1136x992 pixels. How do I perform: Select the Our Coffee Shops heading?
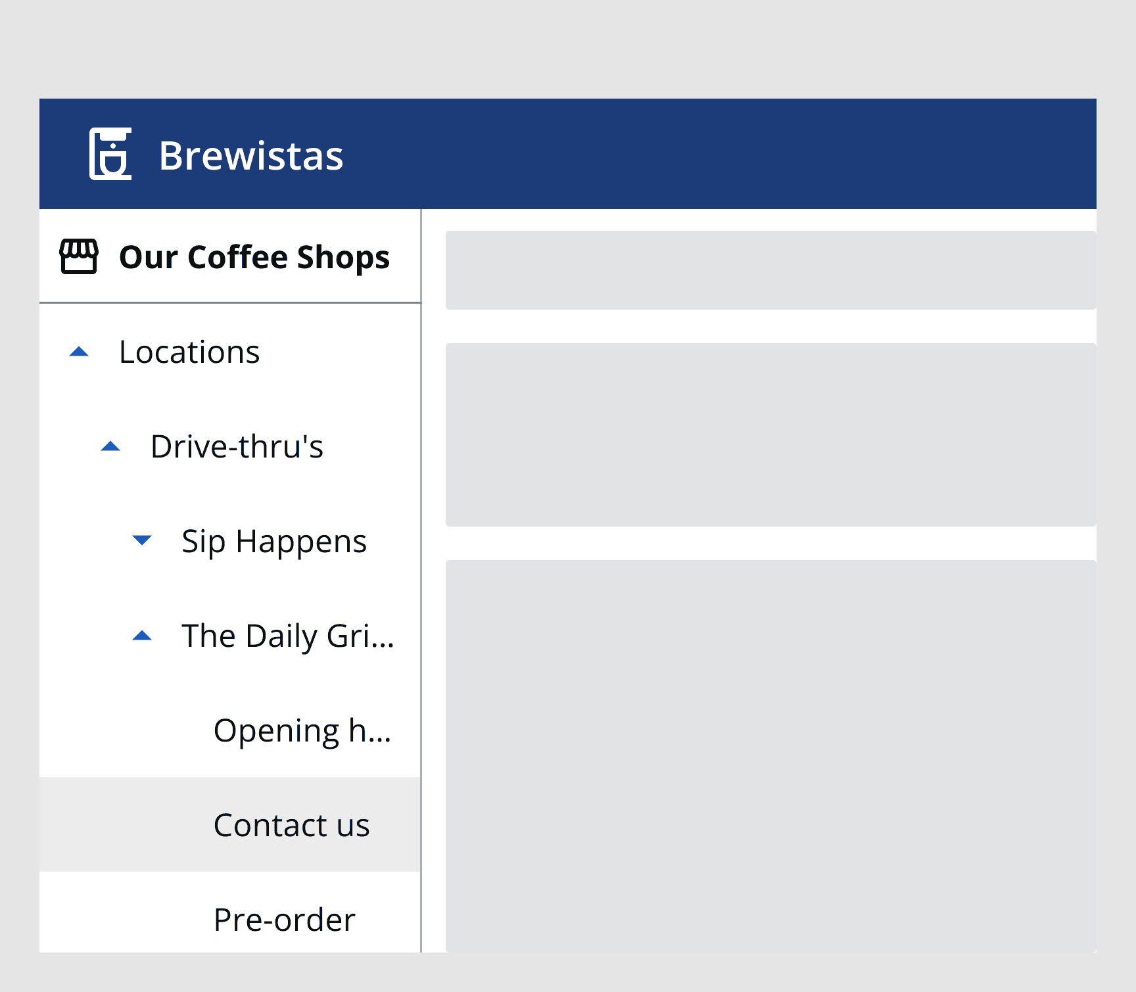[254, 257]
